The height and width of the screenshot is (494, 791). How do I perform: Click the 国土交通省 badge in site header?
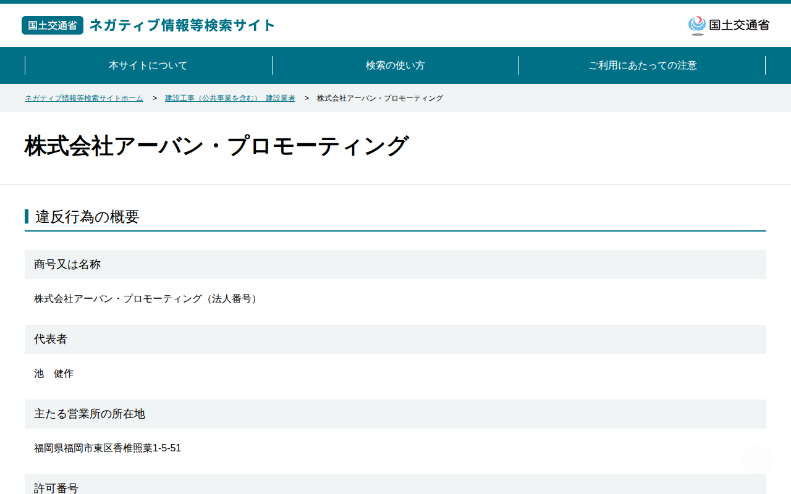(53, 25)
